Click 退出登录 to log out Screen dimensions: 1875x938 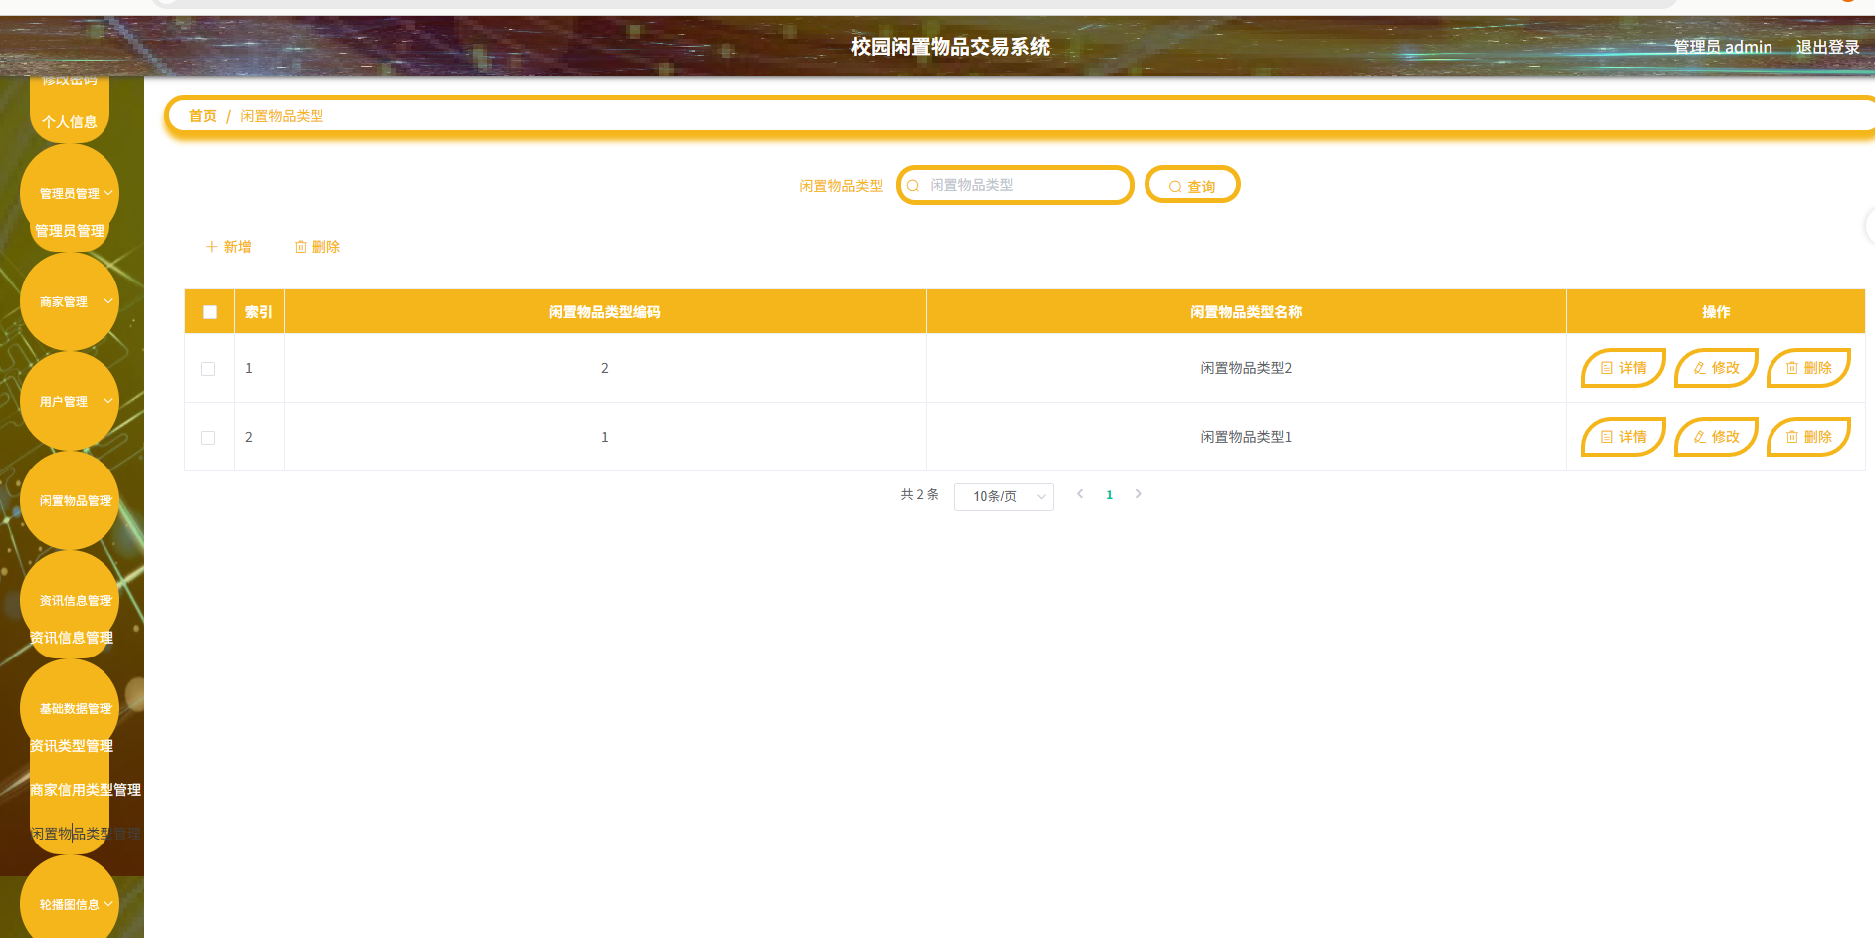point(1828,46)
